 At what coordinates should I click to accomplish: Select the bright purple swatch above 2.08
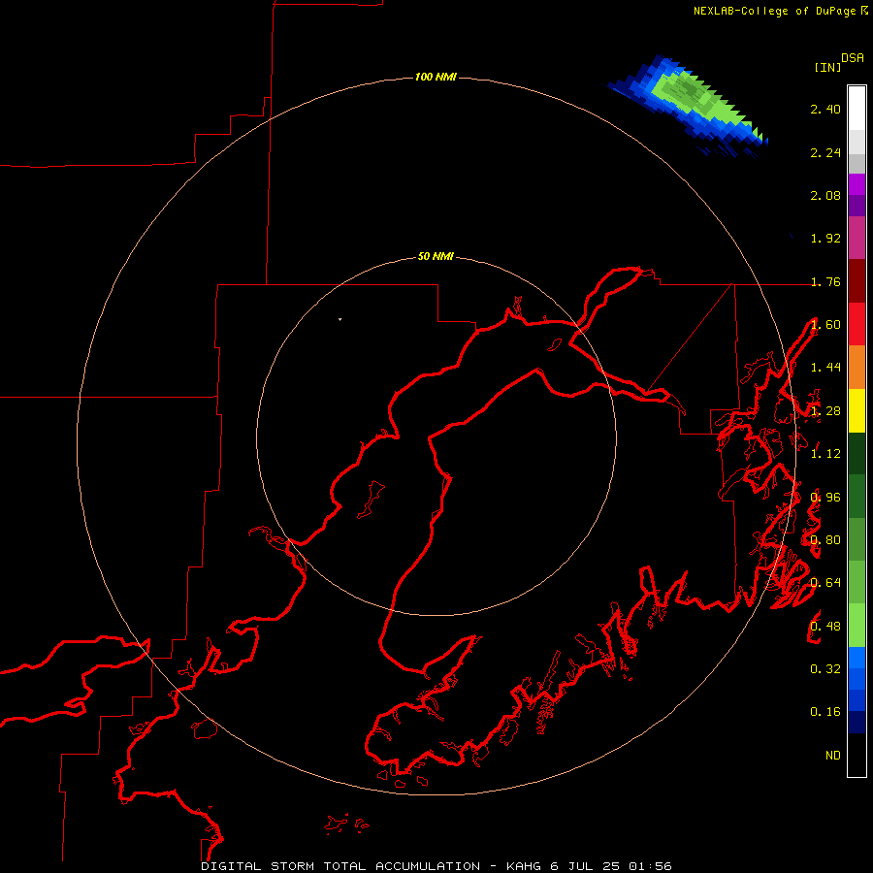pos(857,184)
